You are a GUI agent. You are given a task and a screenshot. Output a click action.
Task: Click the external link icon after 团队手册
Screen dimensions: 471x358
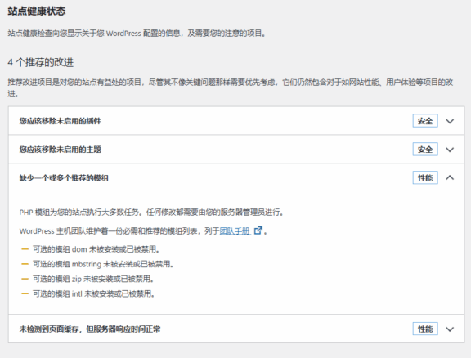tap(258, 230)
